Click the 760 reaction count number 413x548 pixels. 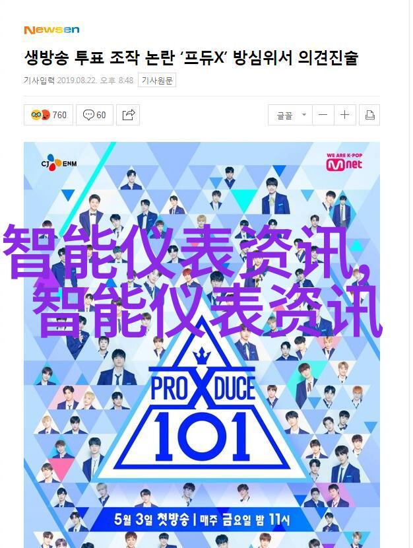(x=59, y=115)
